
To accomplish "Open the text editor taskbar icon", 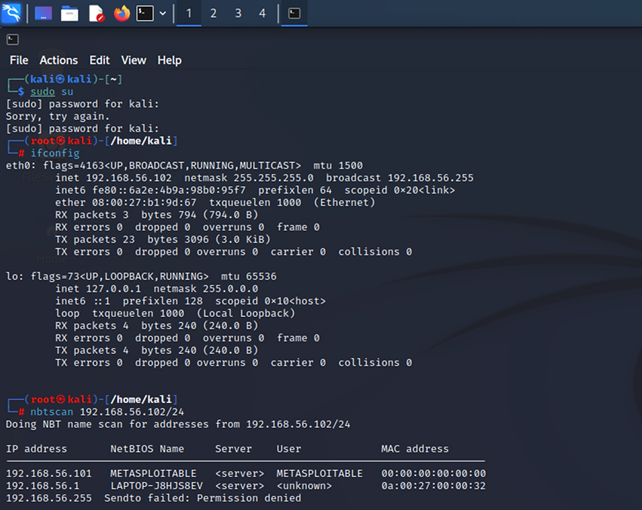I will (x=94, y=12).
